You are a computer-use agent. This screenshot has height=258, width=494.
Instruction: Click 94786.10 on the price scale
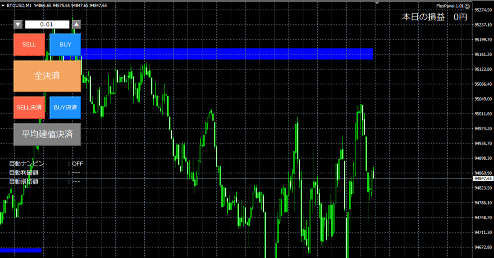(x=483, y=203)
